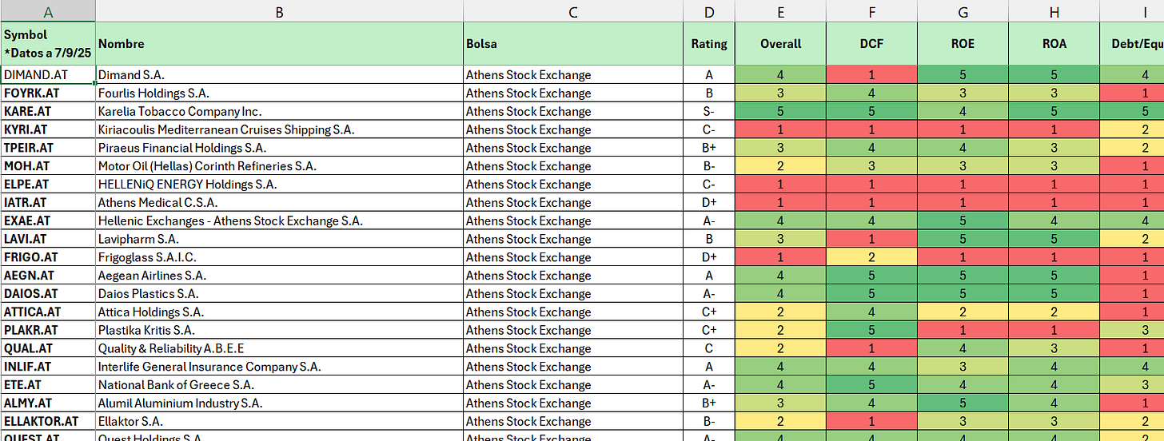Click the Lavipharm S.A. cell
Viewport: 1164px width, 441px height.
pyautogui.click(x=279, y=239)
